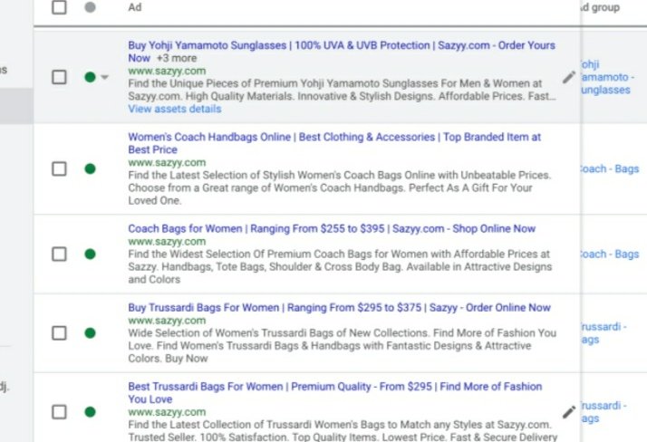Open Coach Bags for Women ad headline
The height and width of the screenshot is (442, 647).
pos(332,228)
